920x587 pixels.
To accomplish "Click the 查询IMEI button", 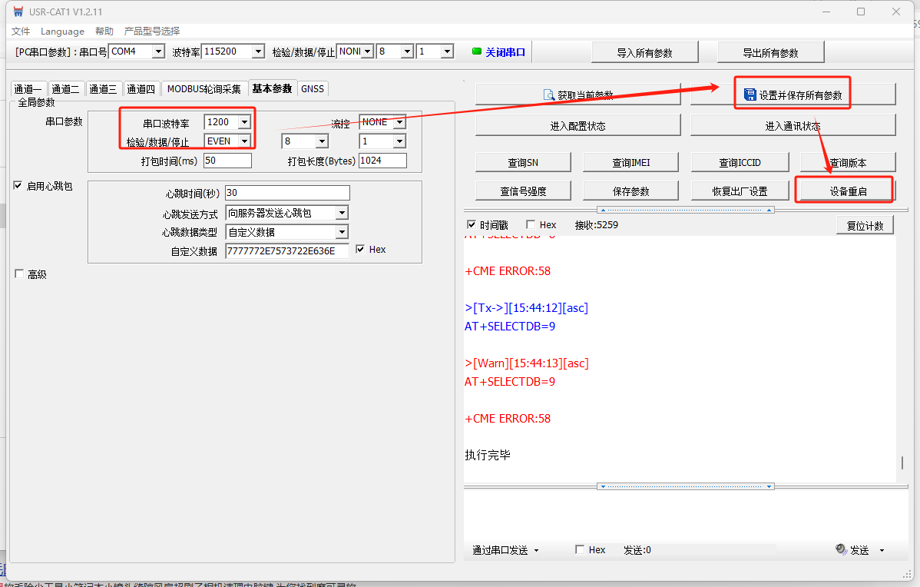I will point(630,162).
